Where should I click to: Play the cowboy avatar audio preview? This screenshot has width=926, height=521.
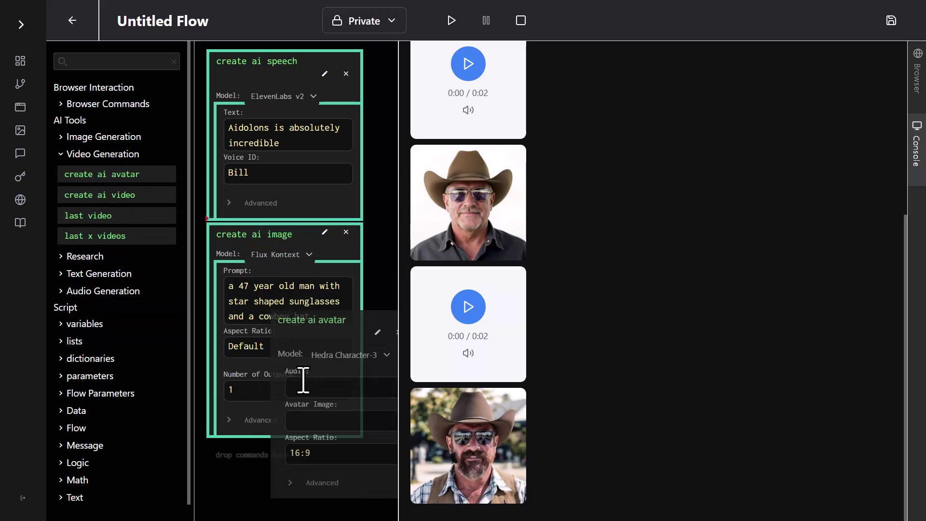point(468,306)
